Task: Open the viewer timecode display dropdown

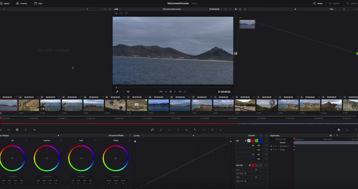Action: click(215, 9)
